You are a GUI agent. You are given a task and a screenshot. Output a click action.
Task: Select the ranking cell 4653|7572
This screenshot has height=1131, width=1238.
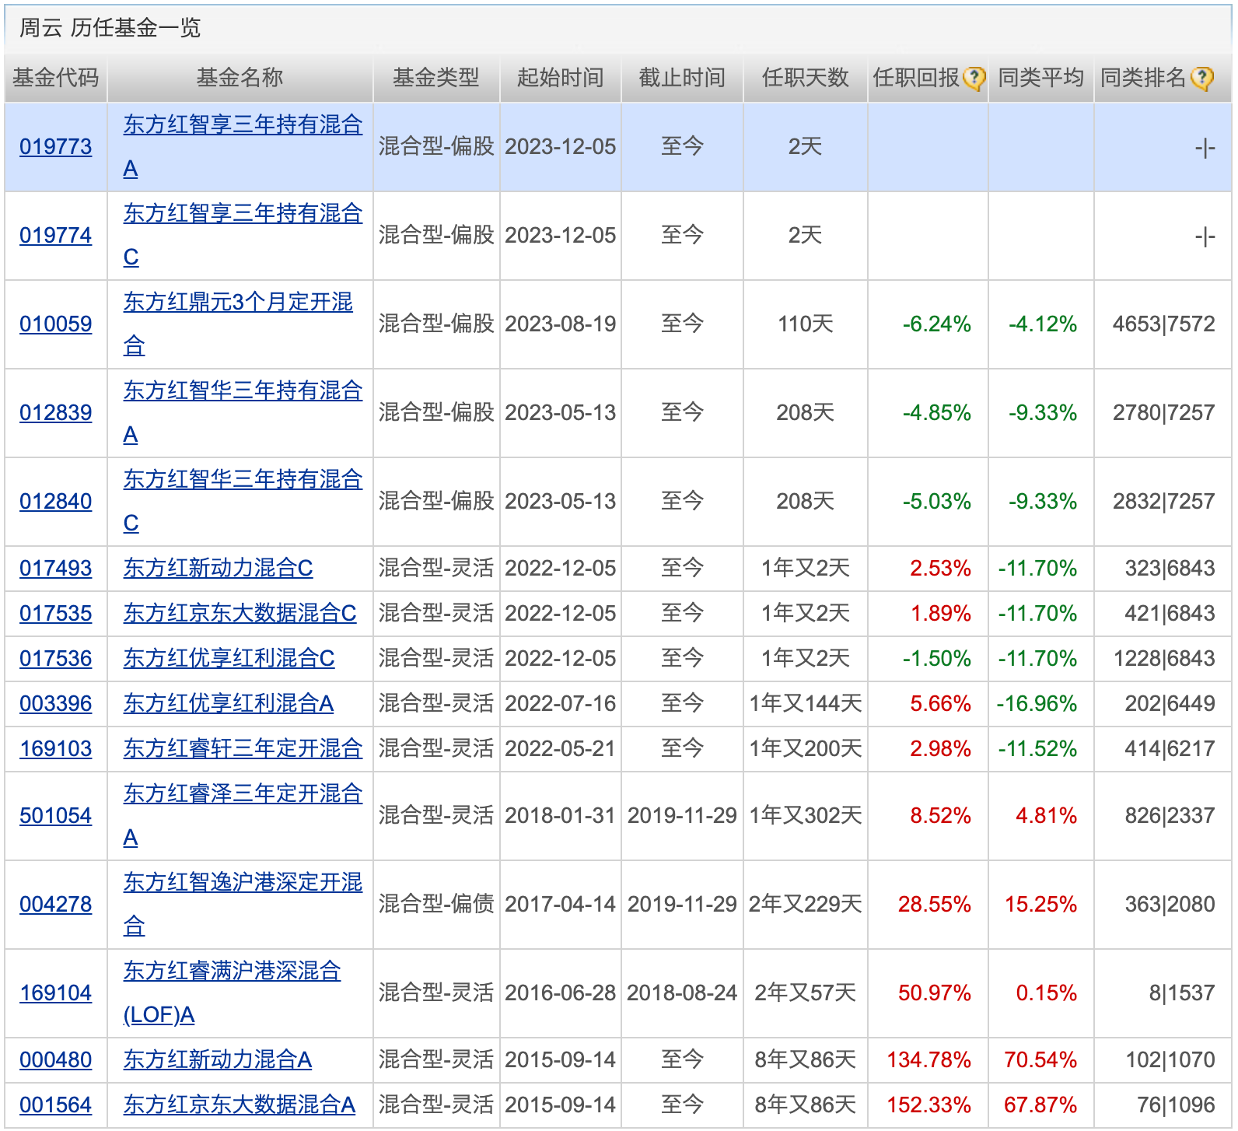(x=1164, y=324)
